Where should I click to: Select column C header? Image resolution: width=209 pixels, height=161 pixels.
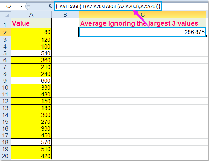point(143,15)
